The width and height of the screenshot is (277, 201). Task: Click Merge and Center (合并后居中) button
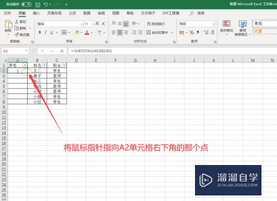[x=157, y=33]
